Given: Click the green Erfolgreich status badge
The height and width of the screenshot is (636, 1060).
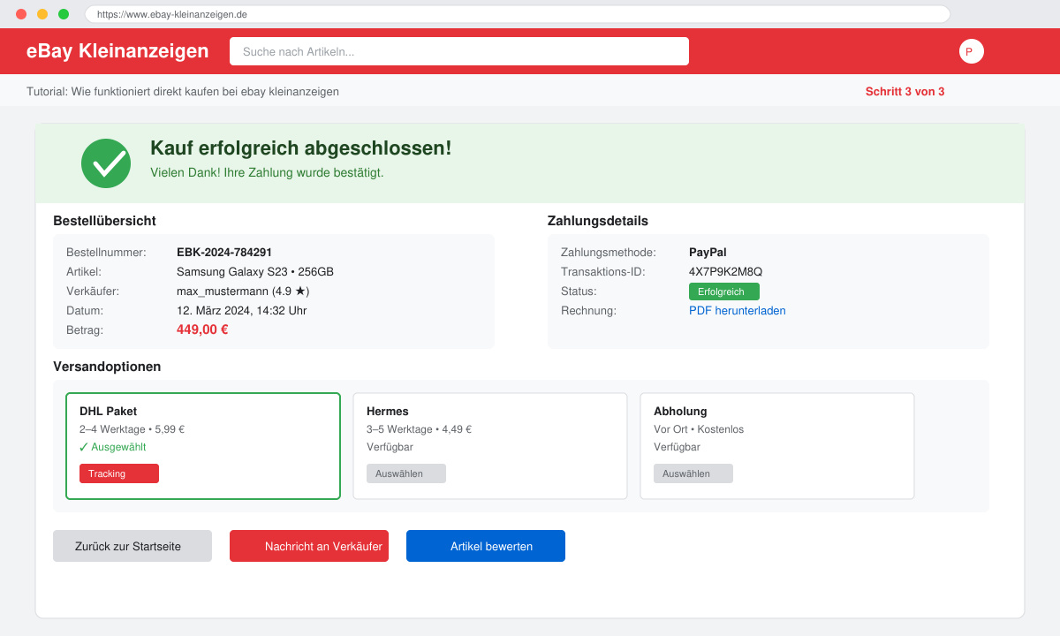Looking at the screenshot, I should tap(724, 291).
